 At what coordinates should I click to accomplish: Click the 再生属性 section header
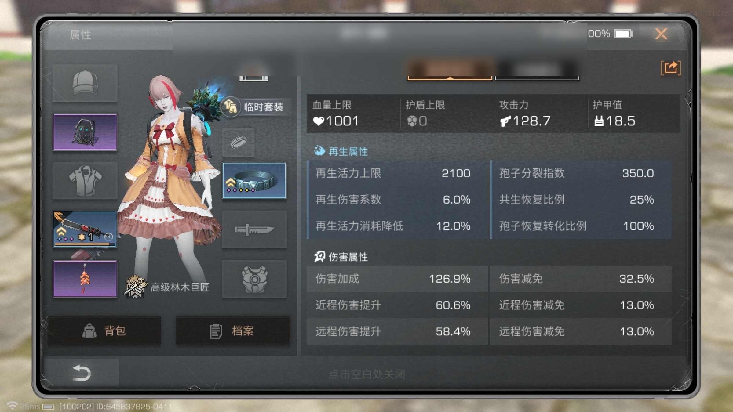[x=341, y=151]
